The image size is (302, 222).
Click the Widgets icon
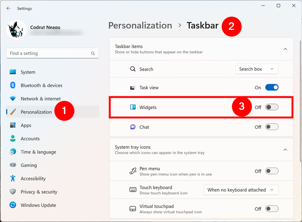coord(133,107)
